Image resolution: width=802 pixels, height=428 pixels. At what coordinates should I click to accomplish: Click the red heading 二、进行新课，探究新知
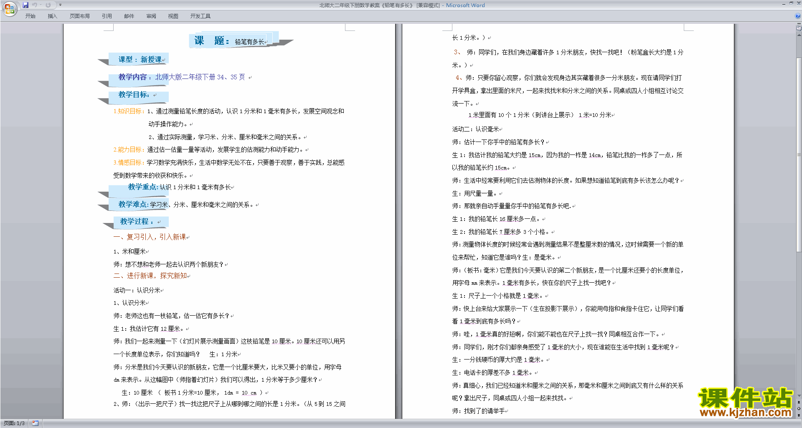(150, 276)
